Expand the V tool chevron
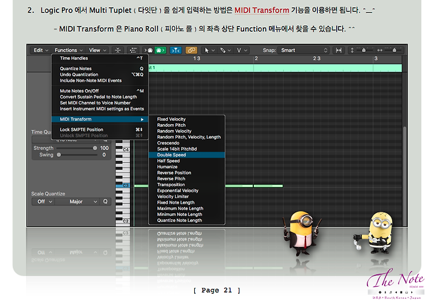Screen dimensions: 433x304 [x=245, y=50]
